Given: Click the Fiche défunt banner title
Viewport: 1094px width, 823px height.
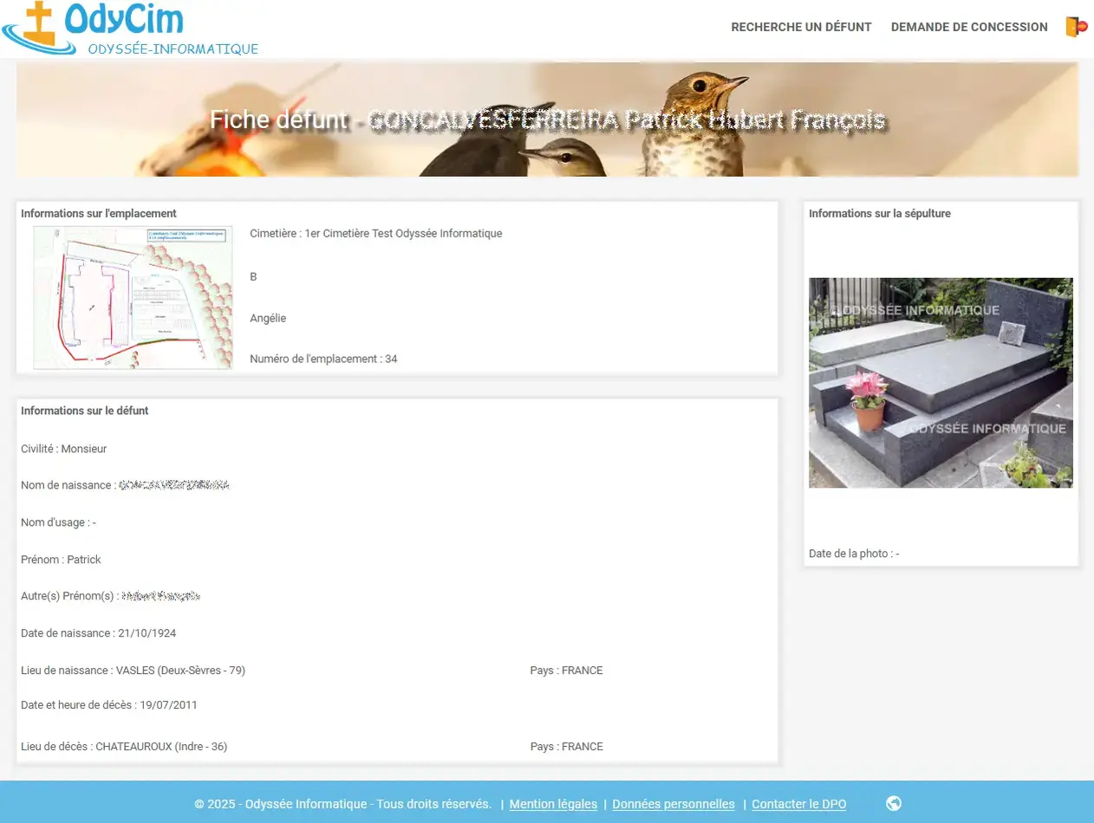Looking at the screenshot, I should click(547, 120).
